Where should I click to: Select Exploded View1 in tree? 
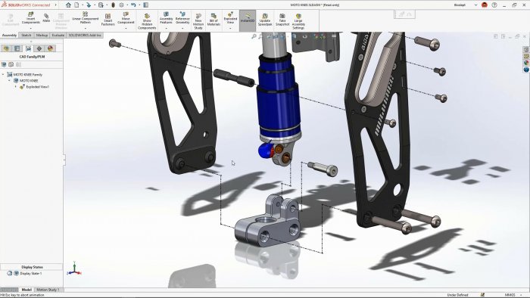pos(37,87)
